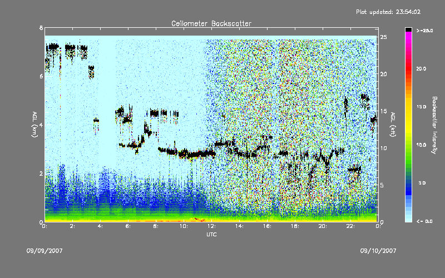
Task: Click the '25' tick on the kft axis
Action: click(x=383, y=37)
